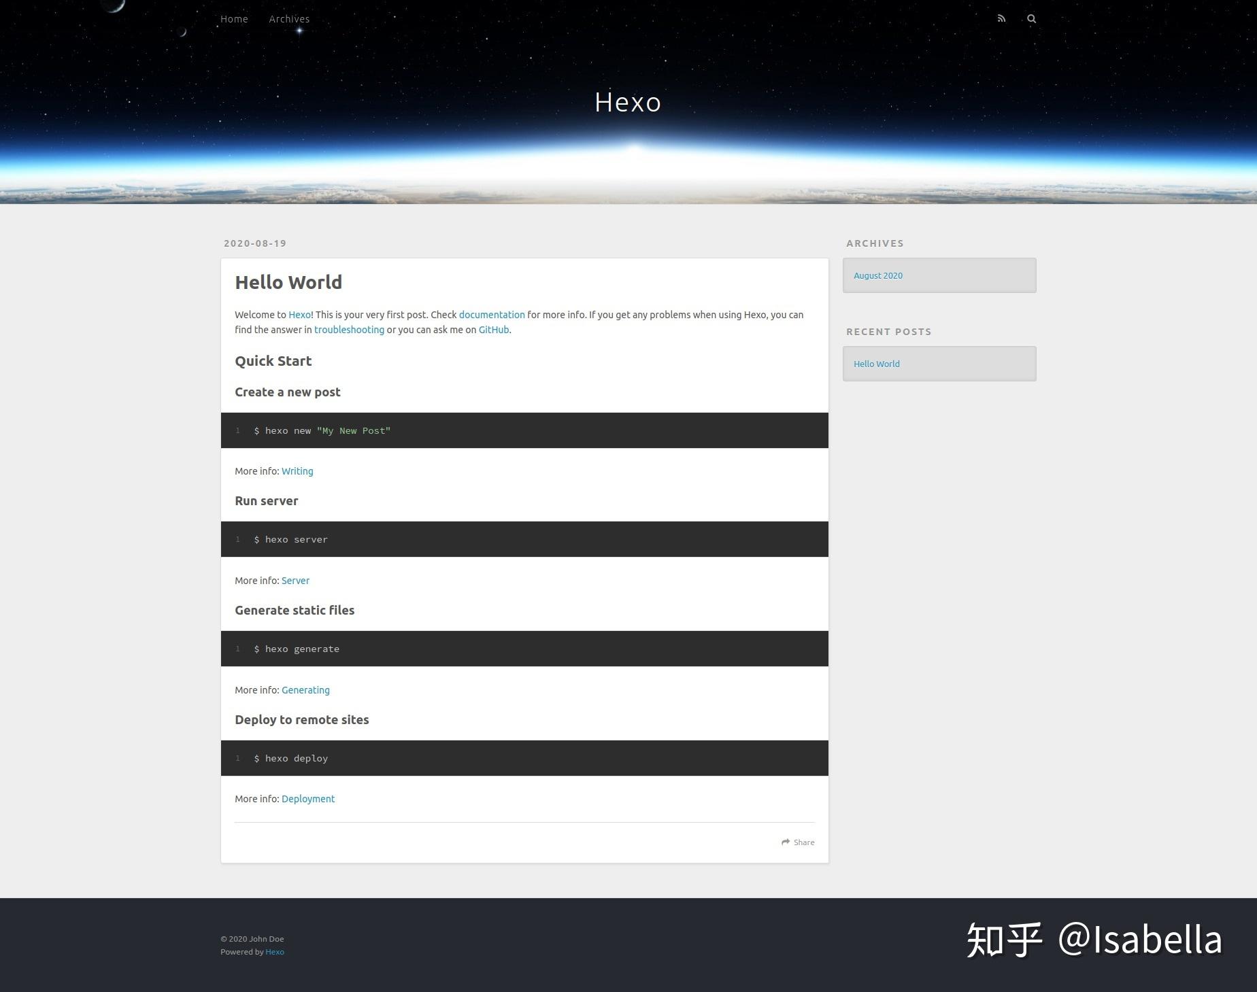Click the Hexo link in welcome text
Screen dimensions: 1257x992
point(299,315)
